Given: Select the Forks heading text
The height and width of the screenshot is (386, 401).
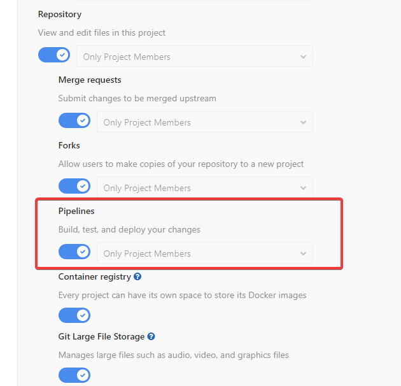Looking at the screenshot, I should (x=69, y=145).
